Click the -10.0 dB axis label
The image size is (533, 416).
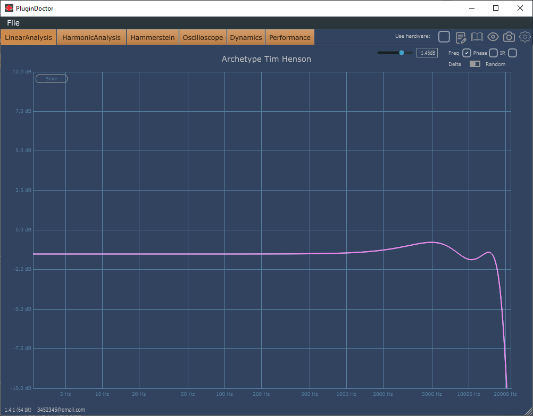click(21, 388)
